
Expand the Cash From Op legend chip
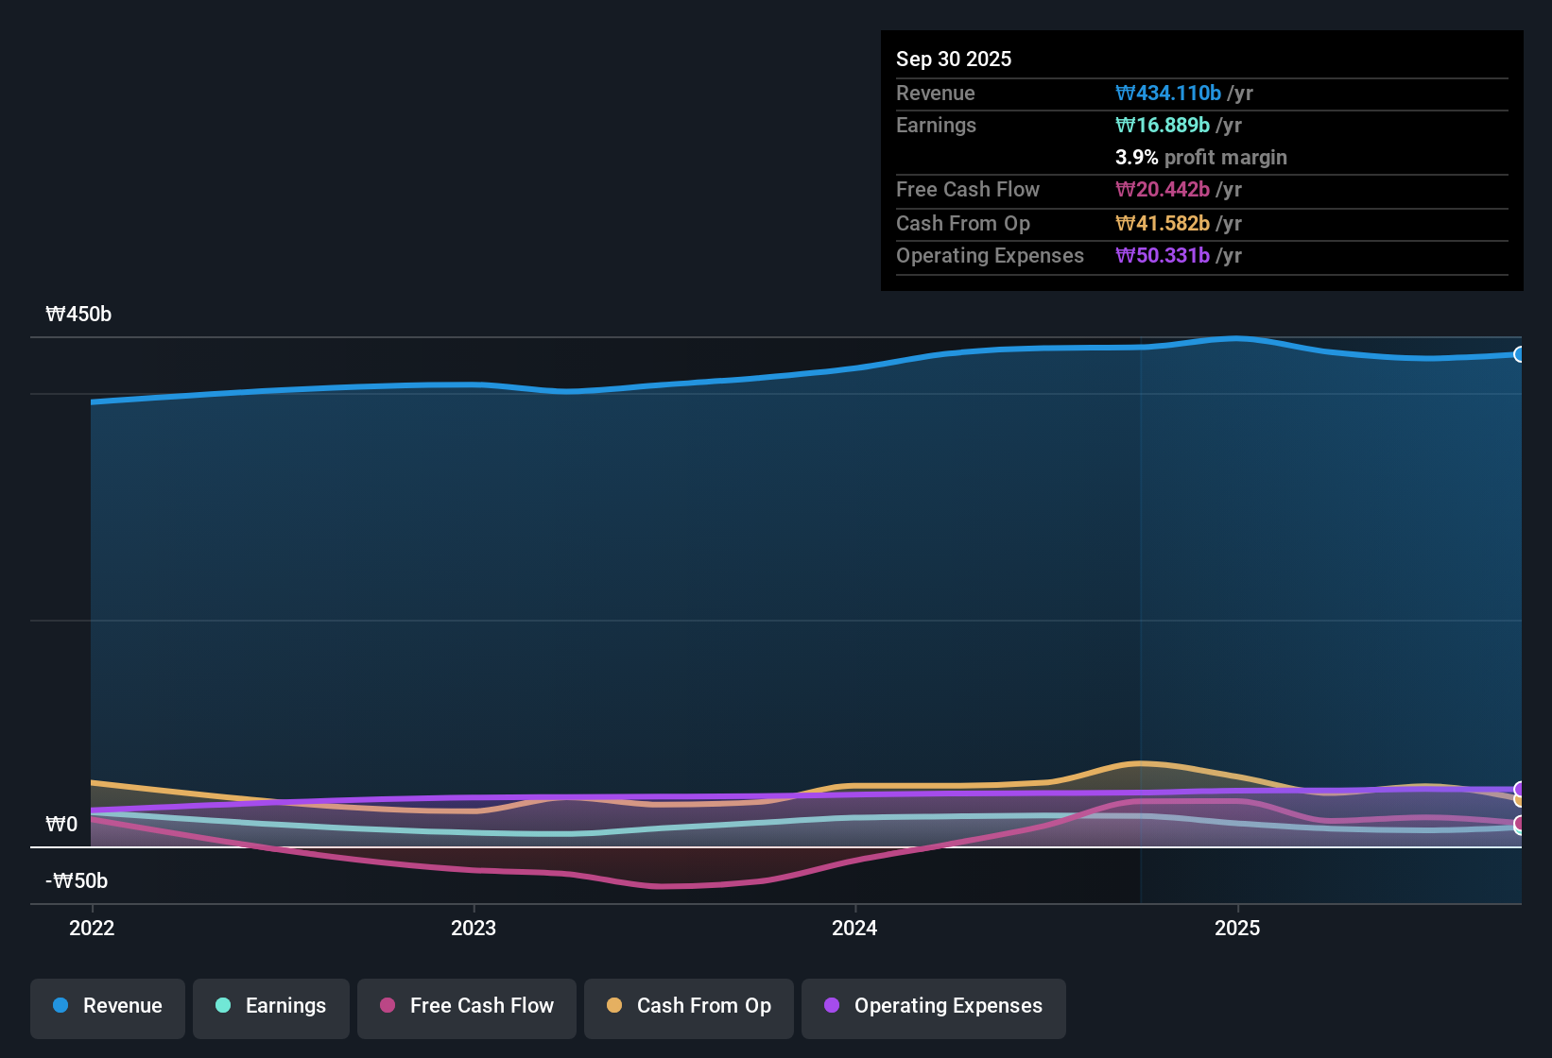click(x=688, y=1008)
